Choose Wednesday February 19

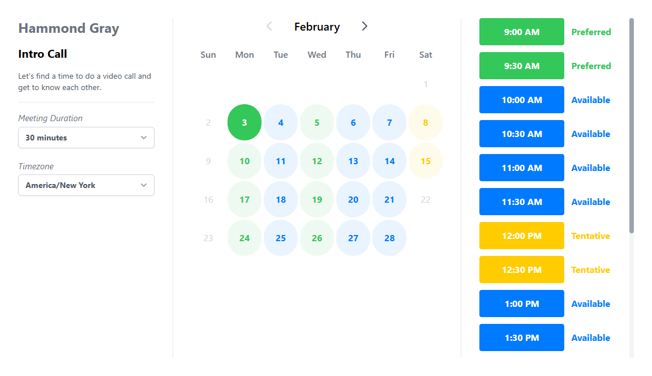(317, 200)
